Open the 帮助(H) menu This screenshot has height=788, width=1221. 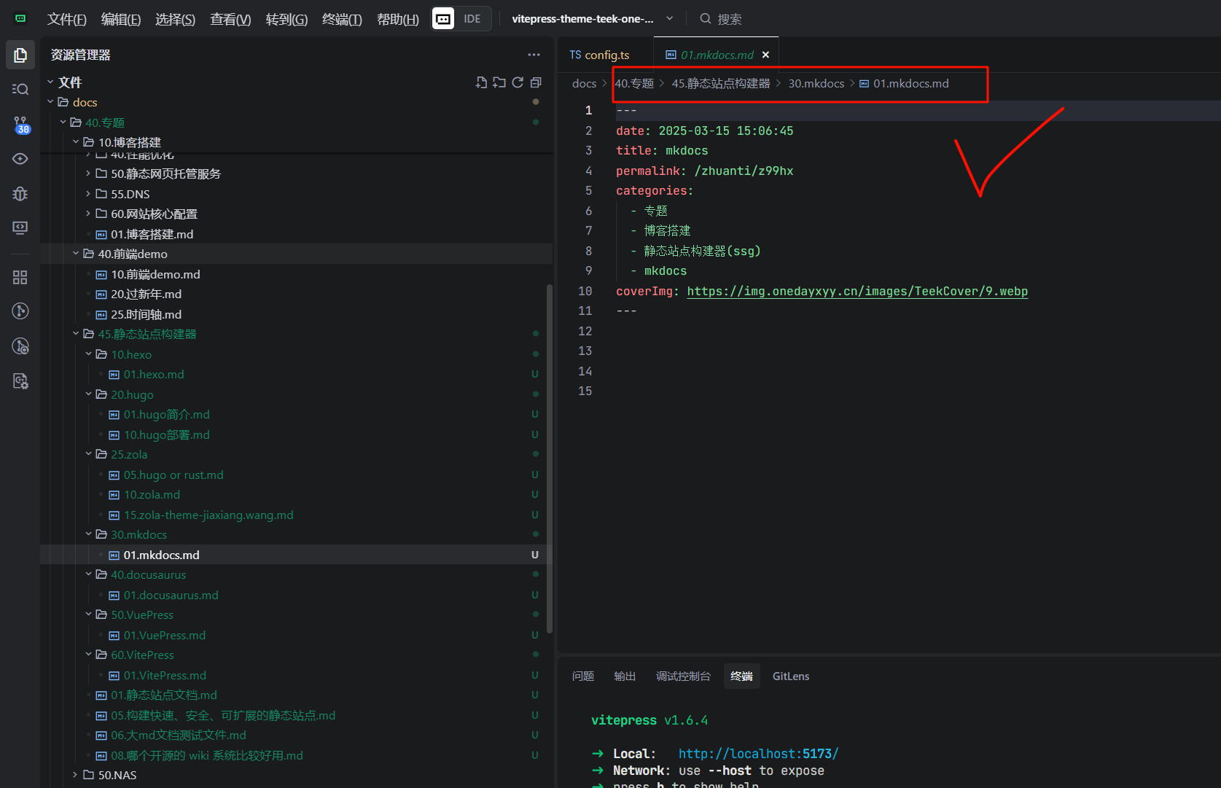[x=398, y=19]
